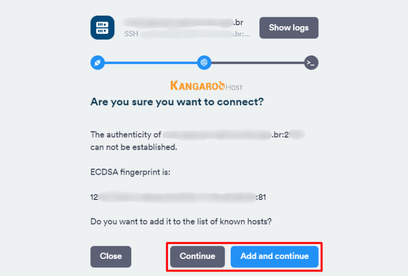The width and height of the screenshot is (408, 276).
Task: Select the fingerprint verification step icon
Action: tap(204, 63)
